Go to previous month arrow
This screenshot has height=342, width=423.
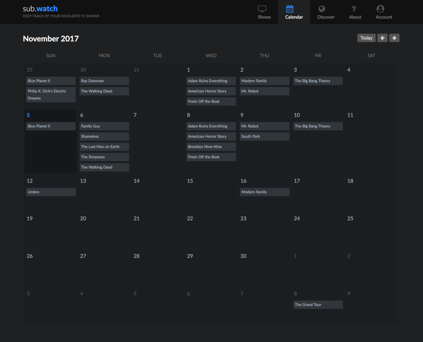(x=382, y=38)
